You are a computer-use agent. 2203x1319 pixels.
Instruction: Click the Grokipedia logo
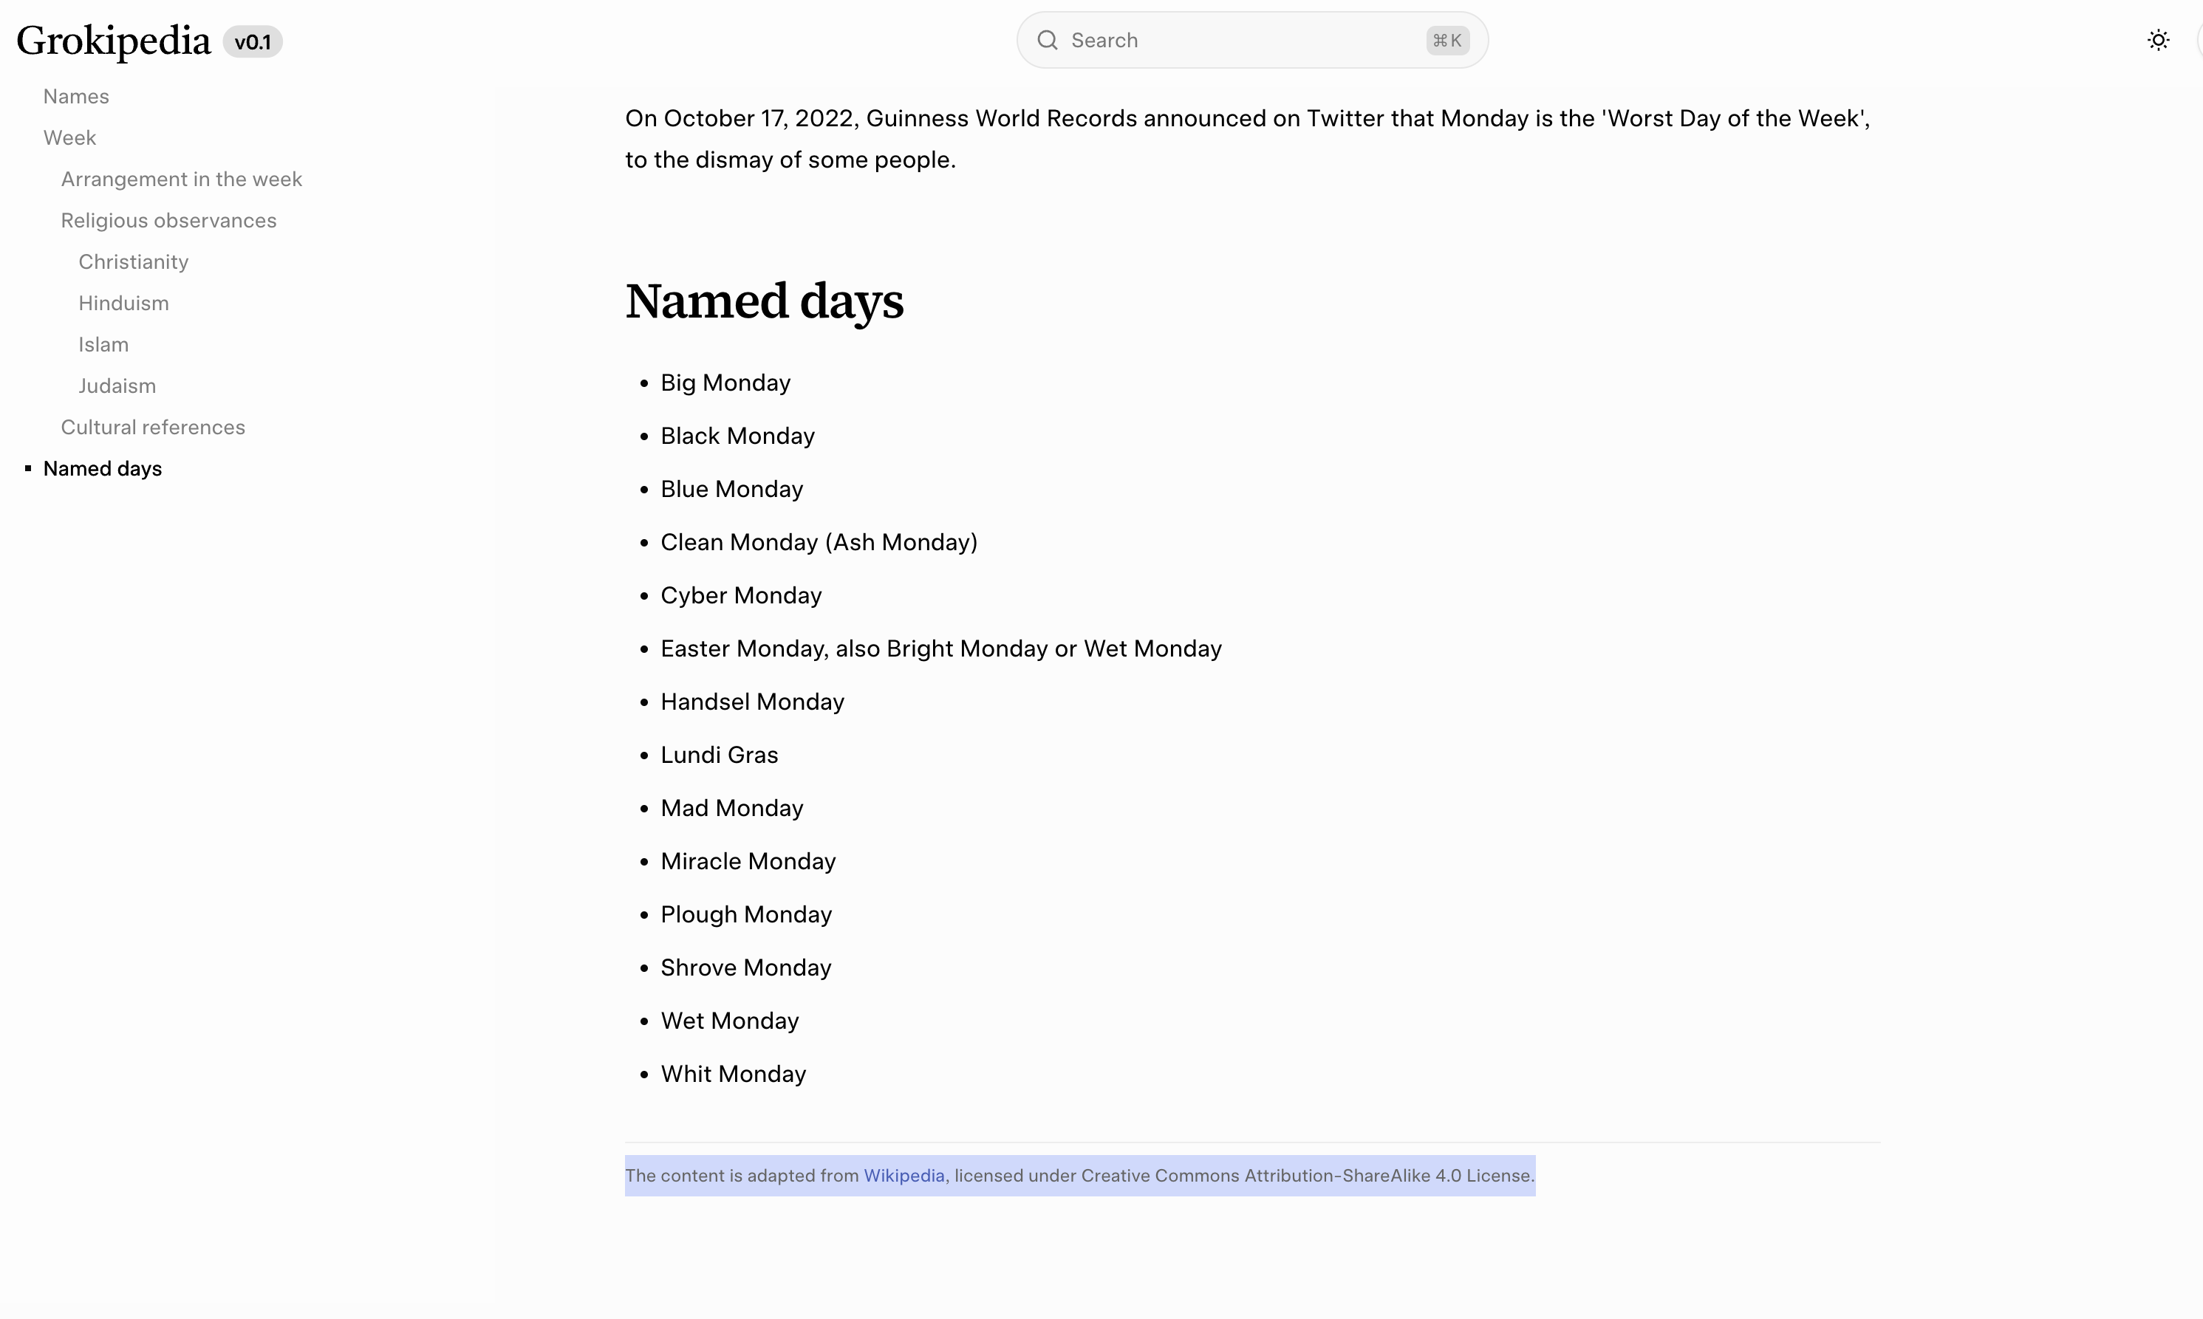tap(114, 41)
